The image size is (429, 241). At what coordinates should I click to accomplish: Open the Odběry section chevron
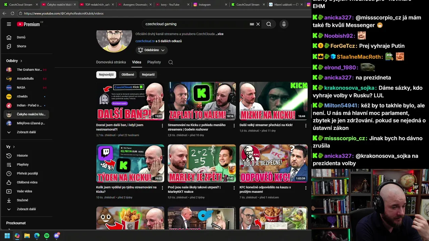pyautogui.click(x=21, y=61)
